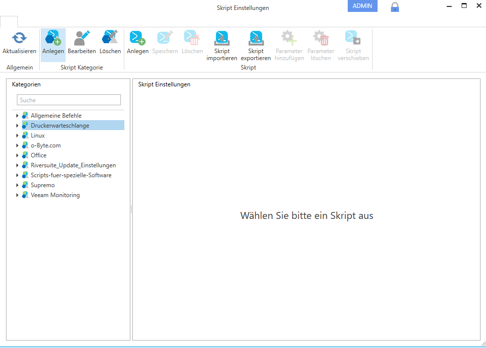
Task: Expand the Linux category arrow
Action: tap(17, 136)
